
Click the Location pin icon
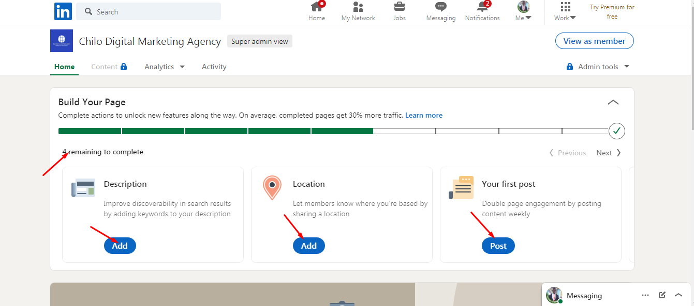tap(272, 188)
